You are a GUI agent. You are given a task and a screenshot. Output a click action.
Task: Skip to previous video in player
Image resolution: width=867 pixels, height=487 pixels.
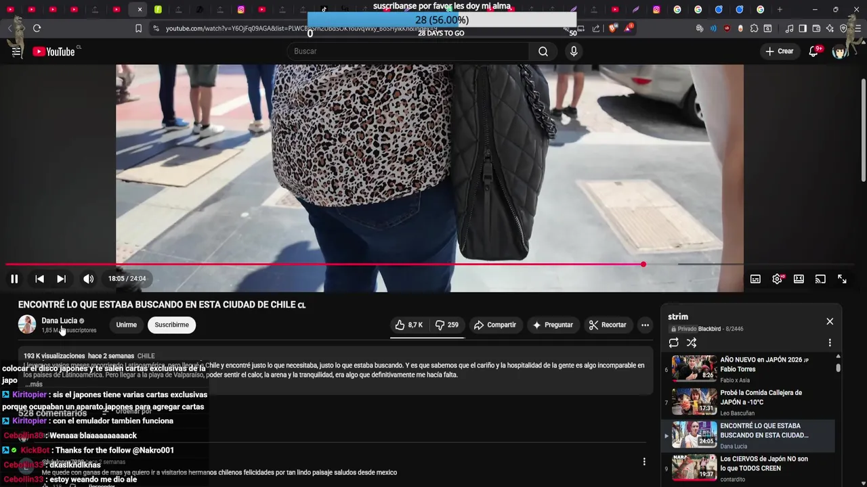[x=40, y=279]
